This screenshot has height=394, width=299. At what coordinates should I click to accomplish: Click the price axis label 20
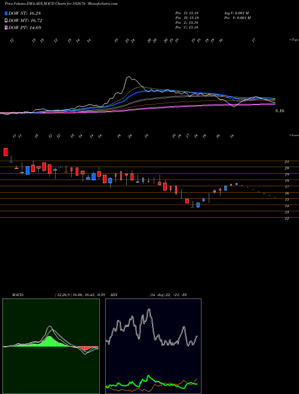tap(286, 168)
